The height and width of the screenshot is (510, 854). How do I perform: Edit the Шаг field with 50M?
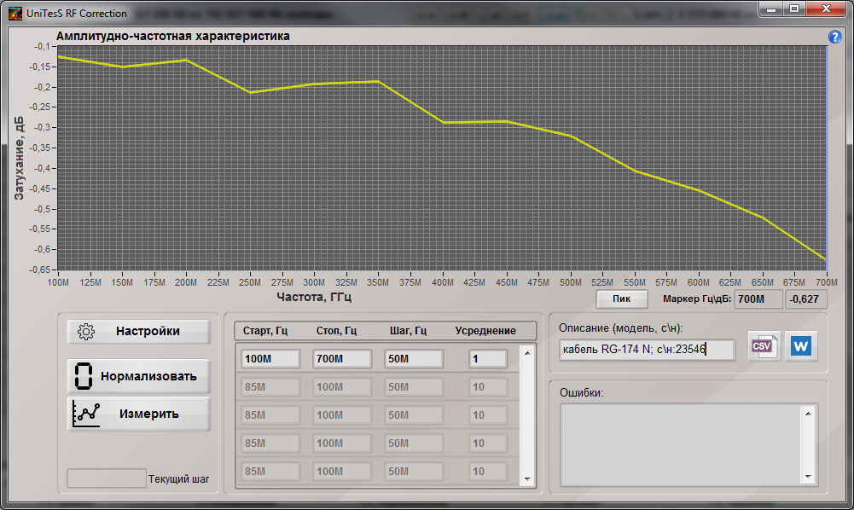pos(413,359)
